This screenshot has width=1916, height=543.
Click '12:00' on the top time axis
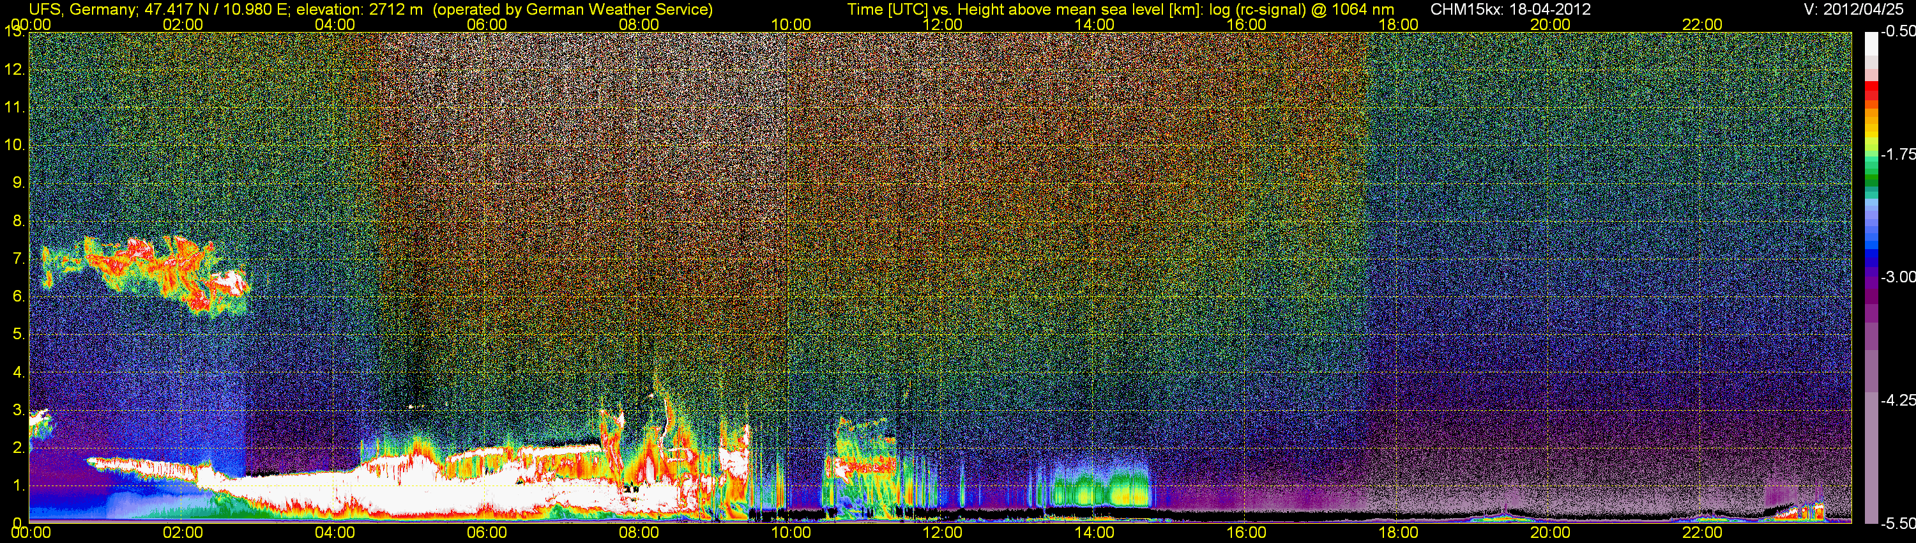tap(943, 24)
